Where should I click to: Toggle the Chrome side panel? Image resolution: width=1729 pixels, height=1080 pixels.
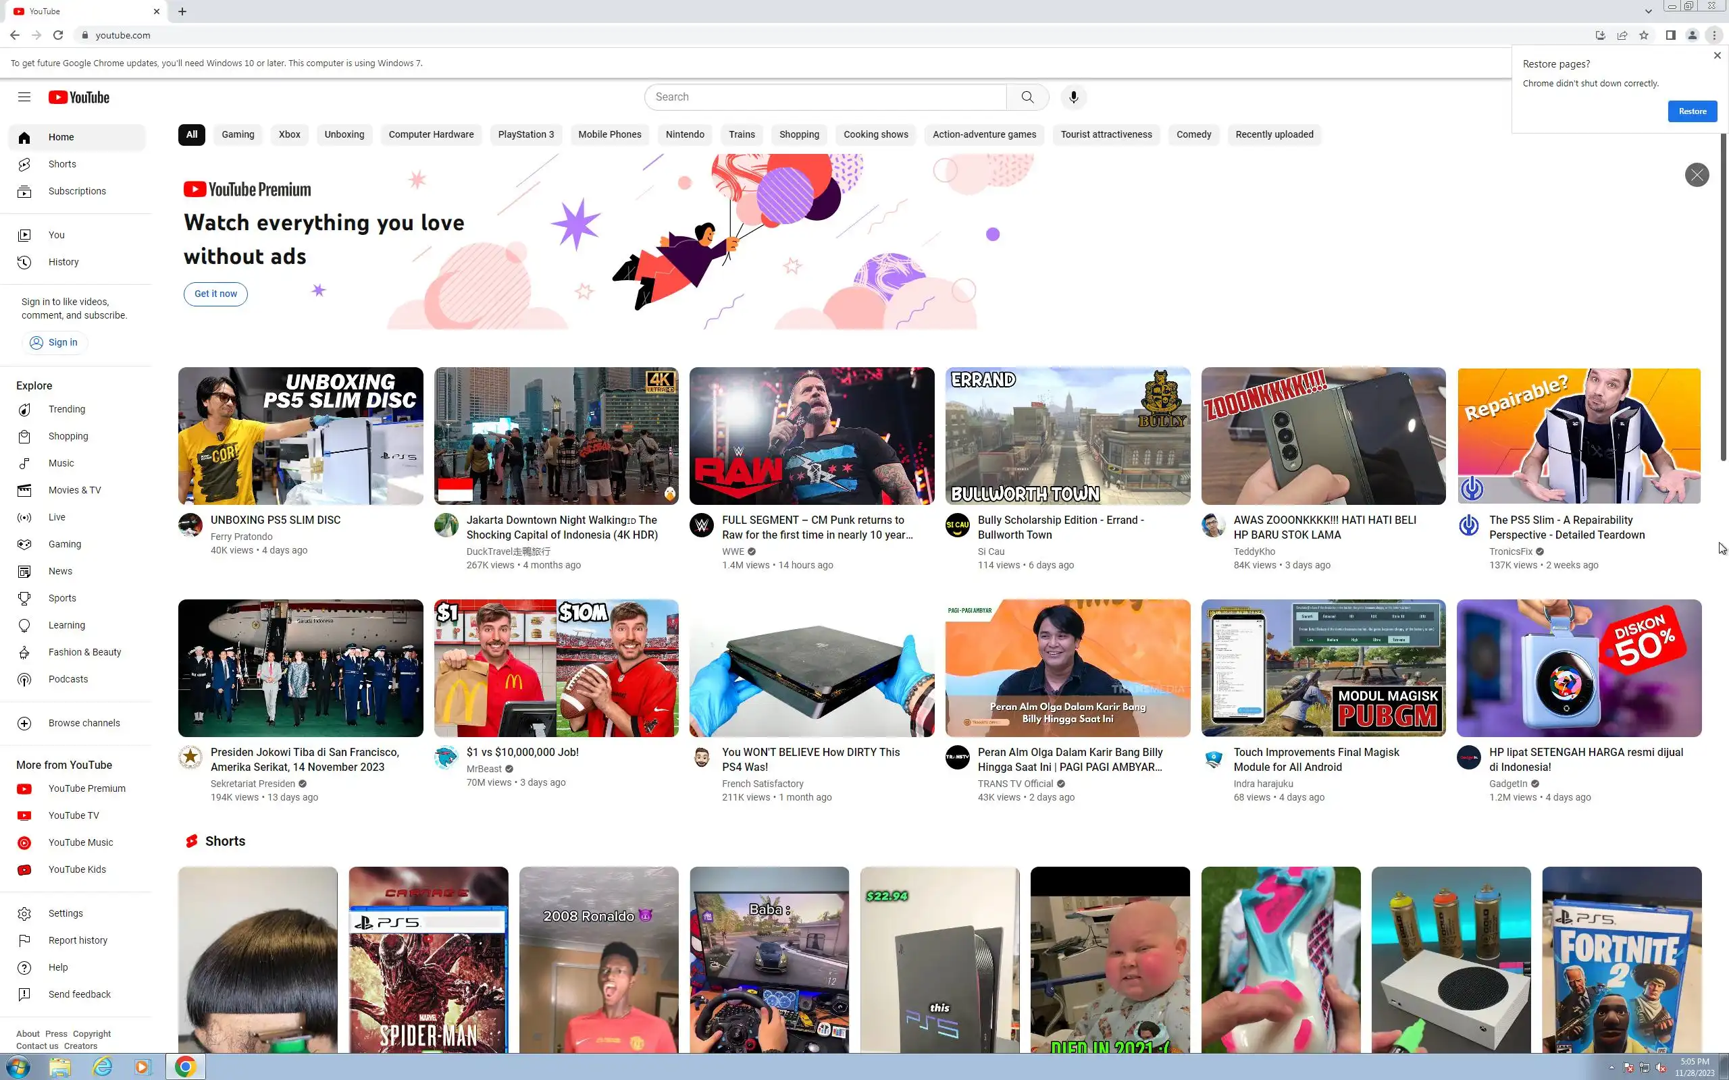point(1670,35)
